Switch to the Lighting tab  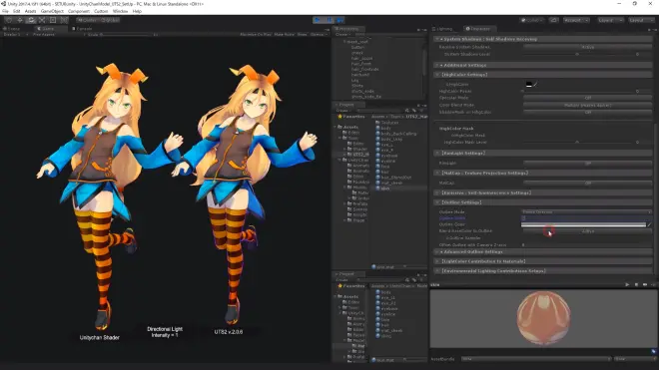[x=443, y=29]
